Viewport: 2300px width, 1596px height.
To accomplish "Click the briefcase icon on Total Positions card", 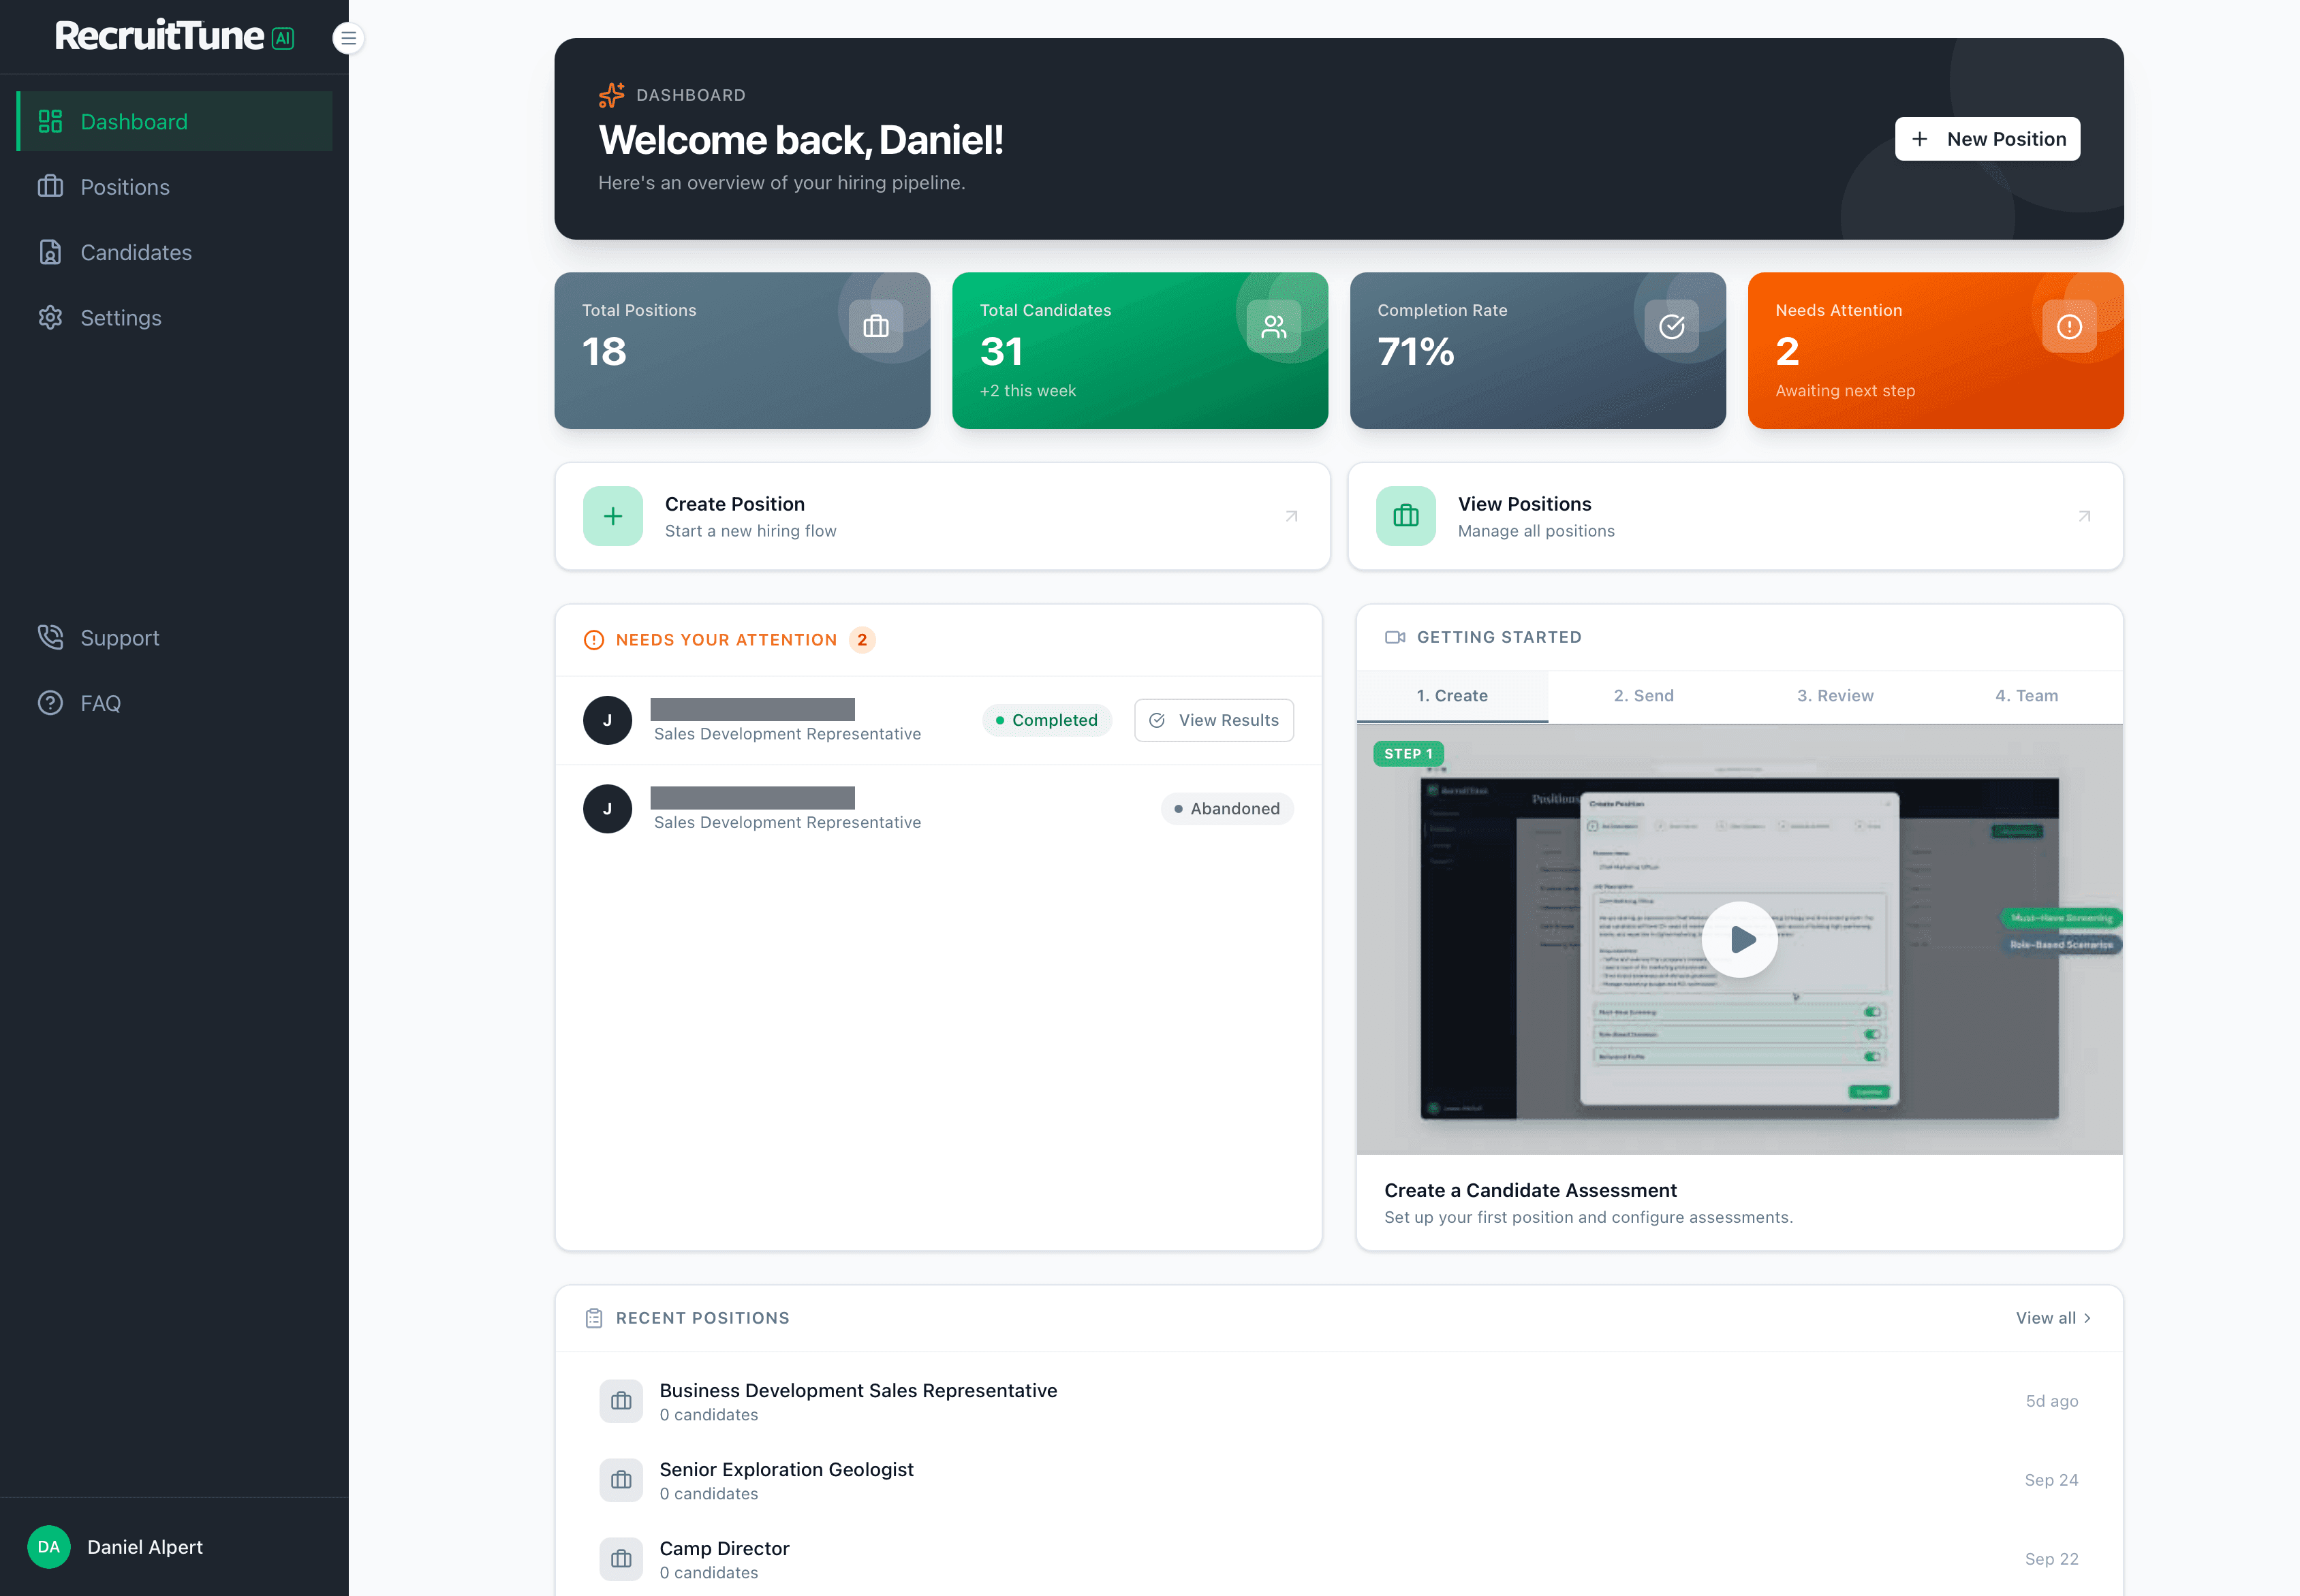I will [875, 326].
